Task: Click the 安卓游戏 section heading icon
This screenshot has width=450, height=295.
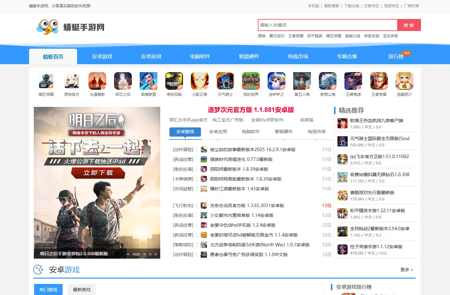Action: click(x=38, y=270)
